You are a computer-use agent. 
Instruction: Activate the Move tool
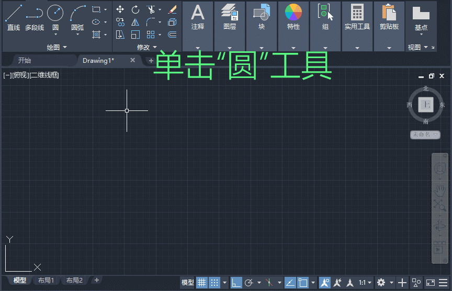tap(120, 9)
